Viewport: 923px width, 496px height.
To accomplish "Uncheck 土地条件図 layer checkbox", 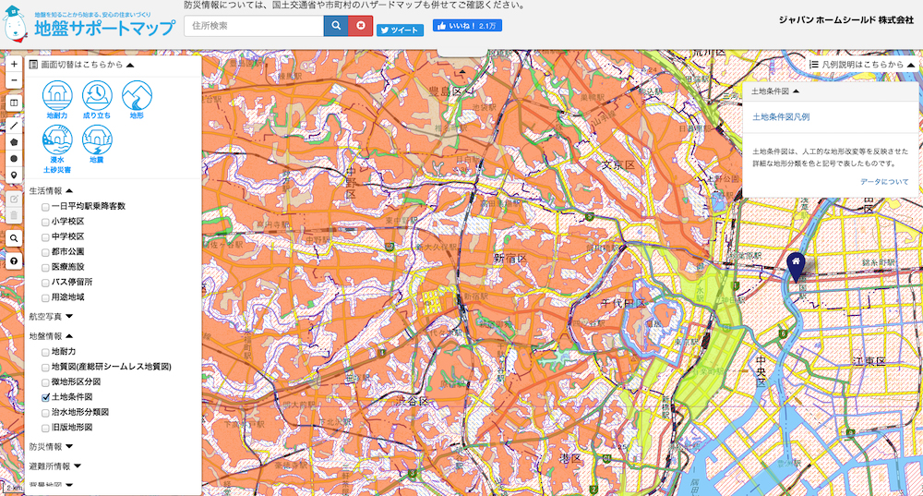I will click(45, 397).
